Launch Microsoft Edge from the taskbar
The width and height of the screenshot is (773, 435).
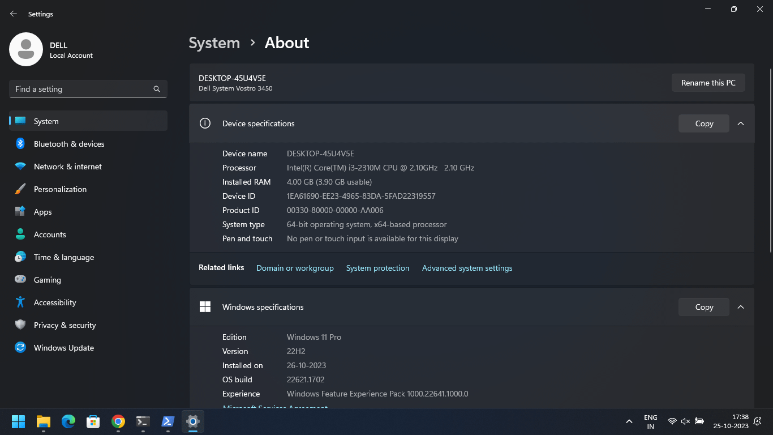[x=68, y=421]
